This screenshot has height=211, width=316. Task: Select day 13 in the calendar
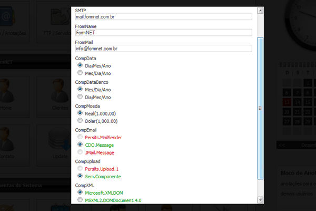coord(287,102)
